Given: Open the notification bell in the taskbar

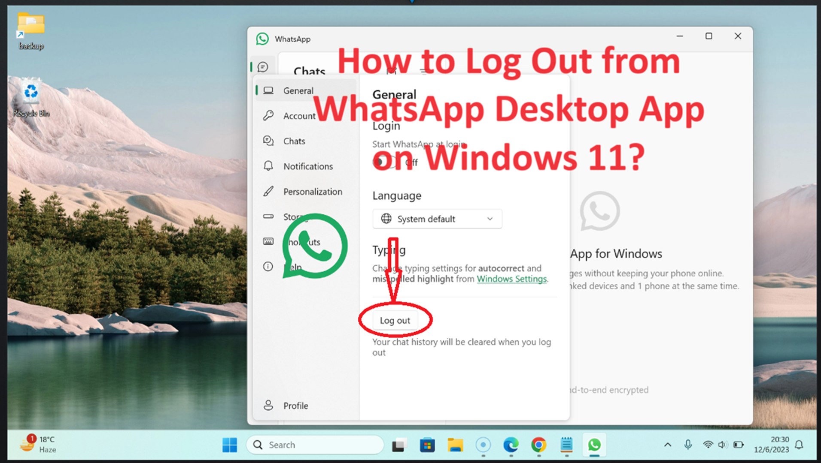Looking at the screenshot, I should (x=799, y=445).
